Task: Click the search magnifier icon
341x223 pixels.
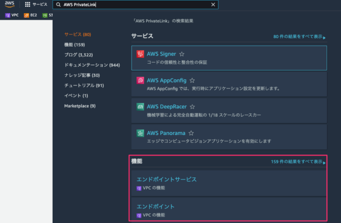Action: click(x=58, y=5)
